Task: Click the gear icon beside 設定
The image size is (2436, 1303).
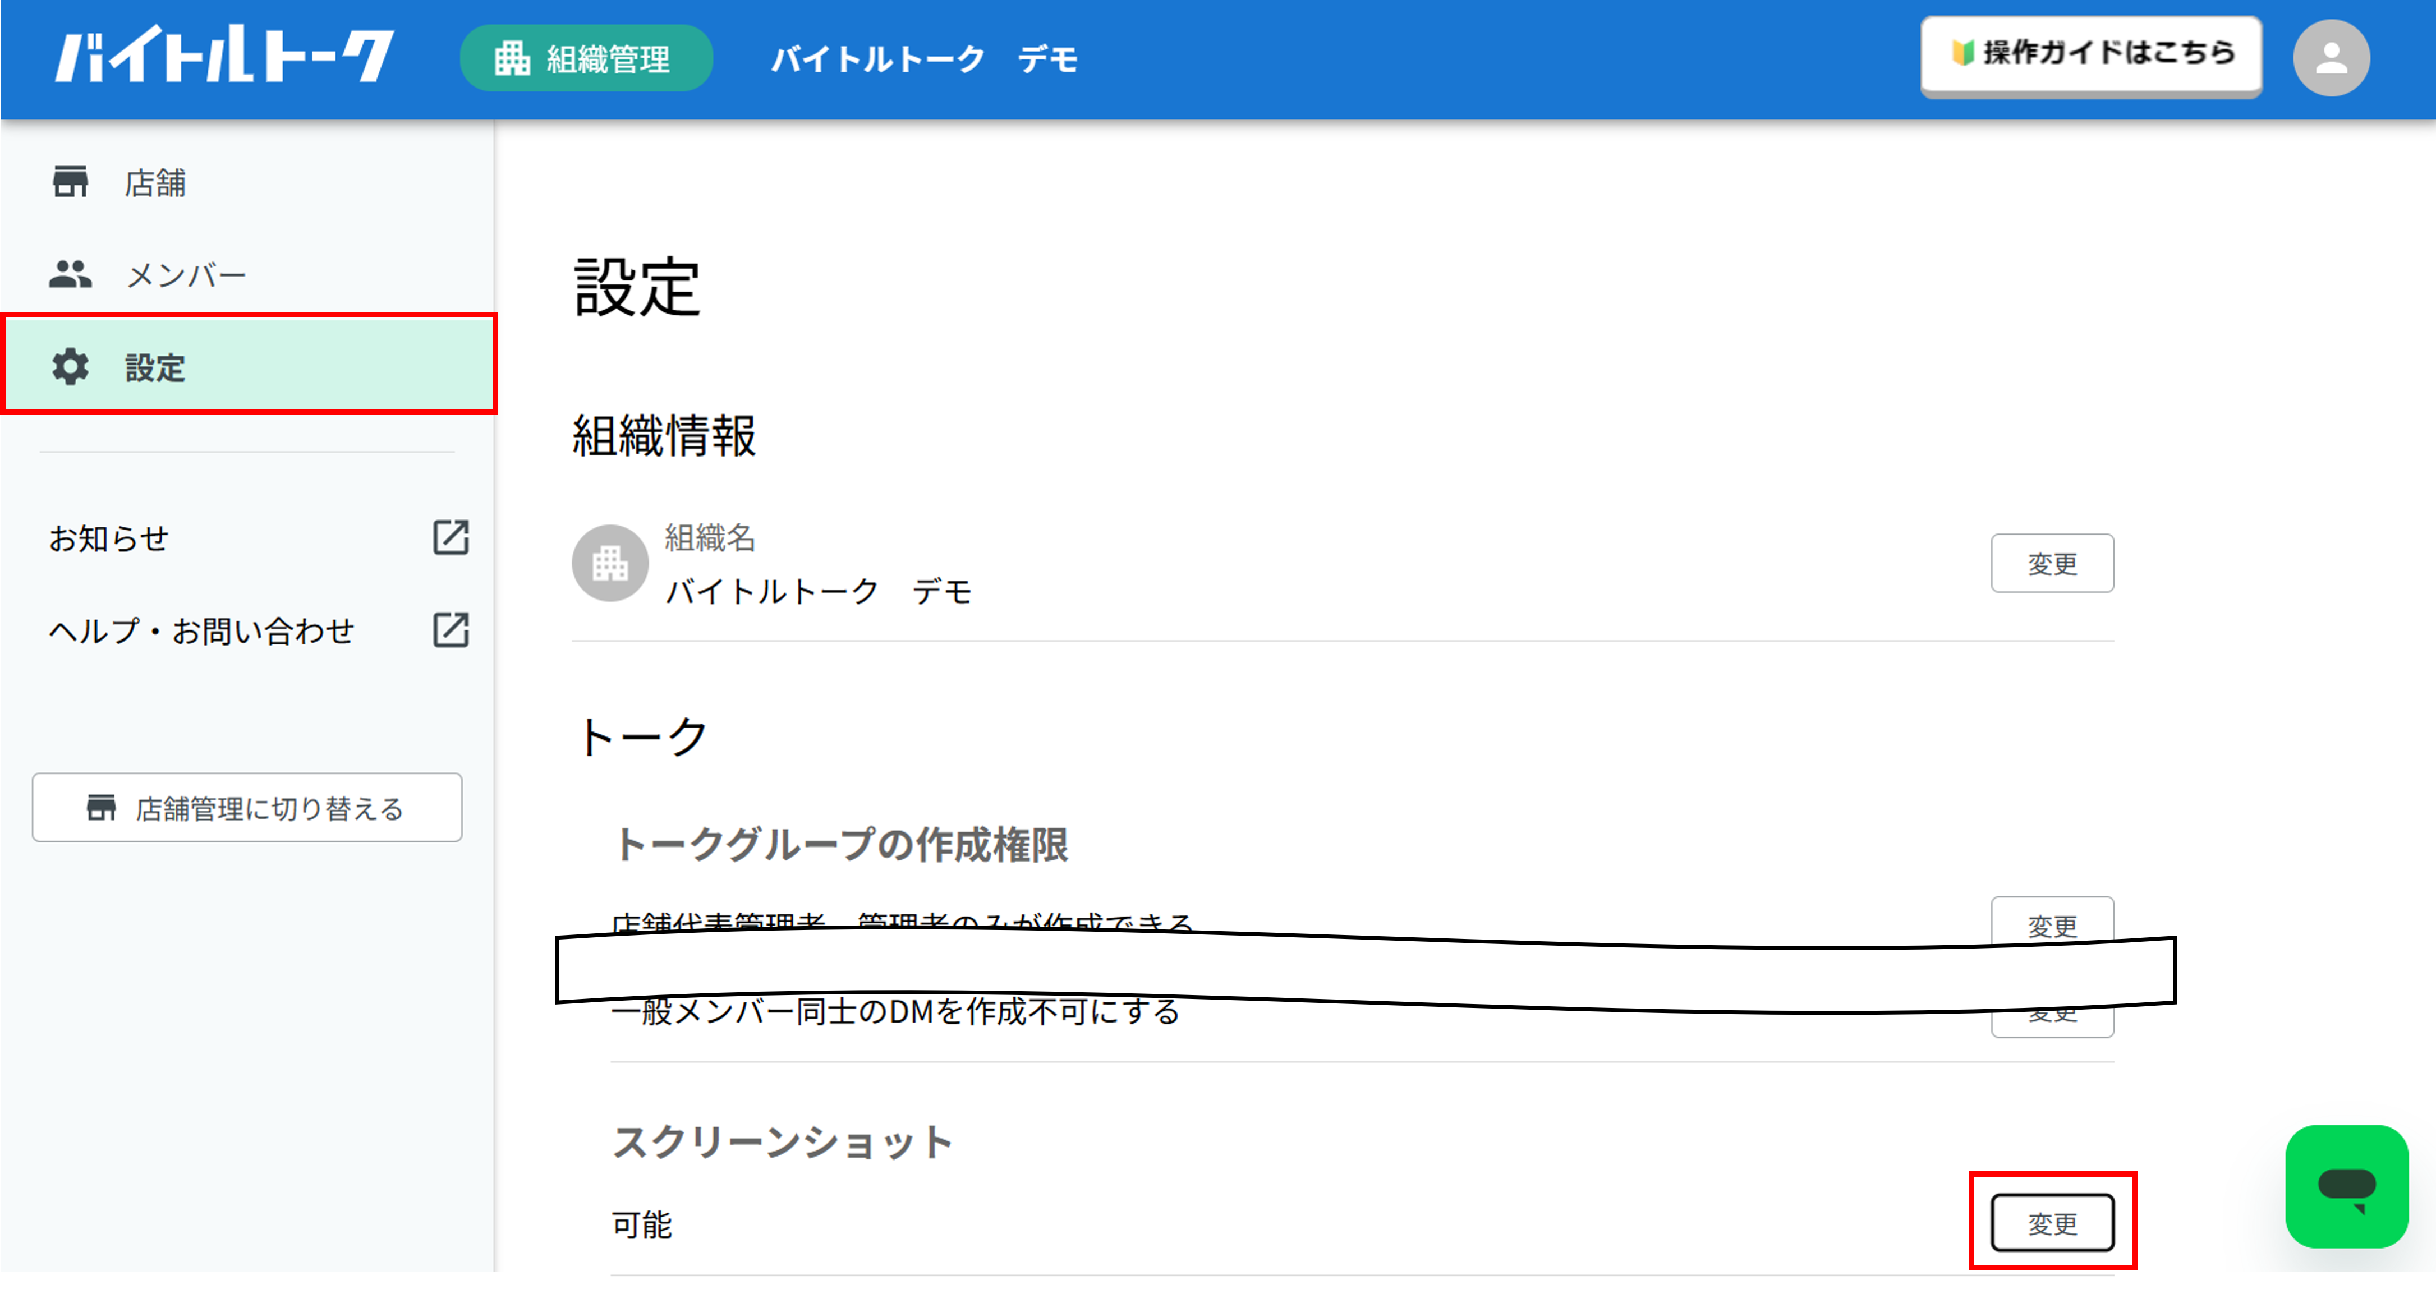Action: click(x=70, y=366)
